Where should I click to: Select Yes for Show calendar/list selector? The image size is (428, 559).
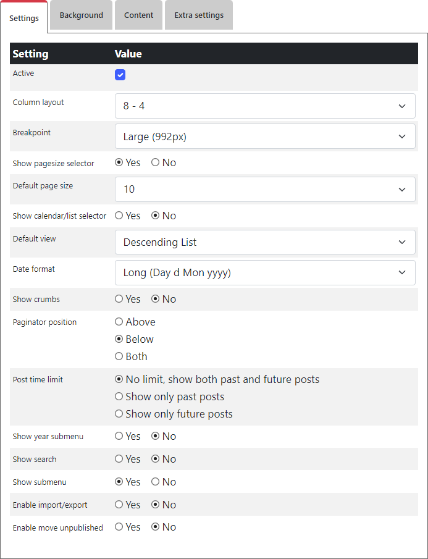point(119,216)
